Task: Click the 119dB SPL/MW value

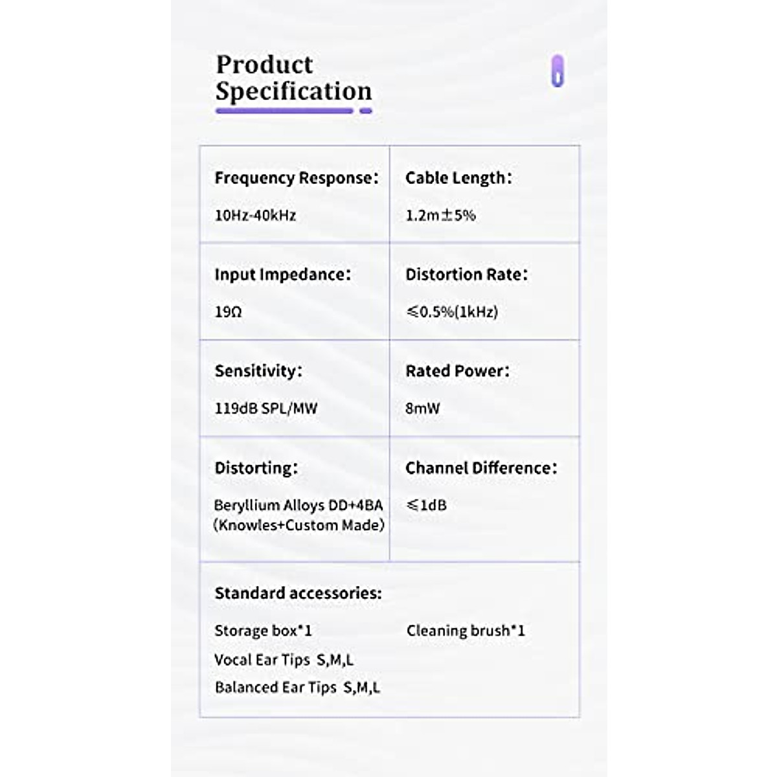Action: pyautogui.click(x=266, y=409)
